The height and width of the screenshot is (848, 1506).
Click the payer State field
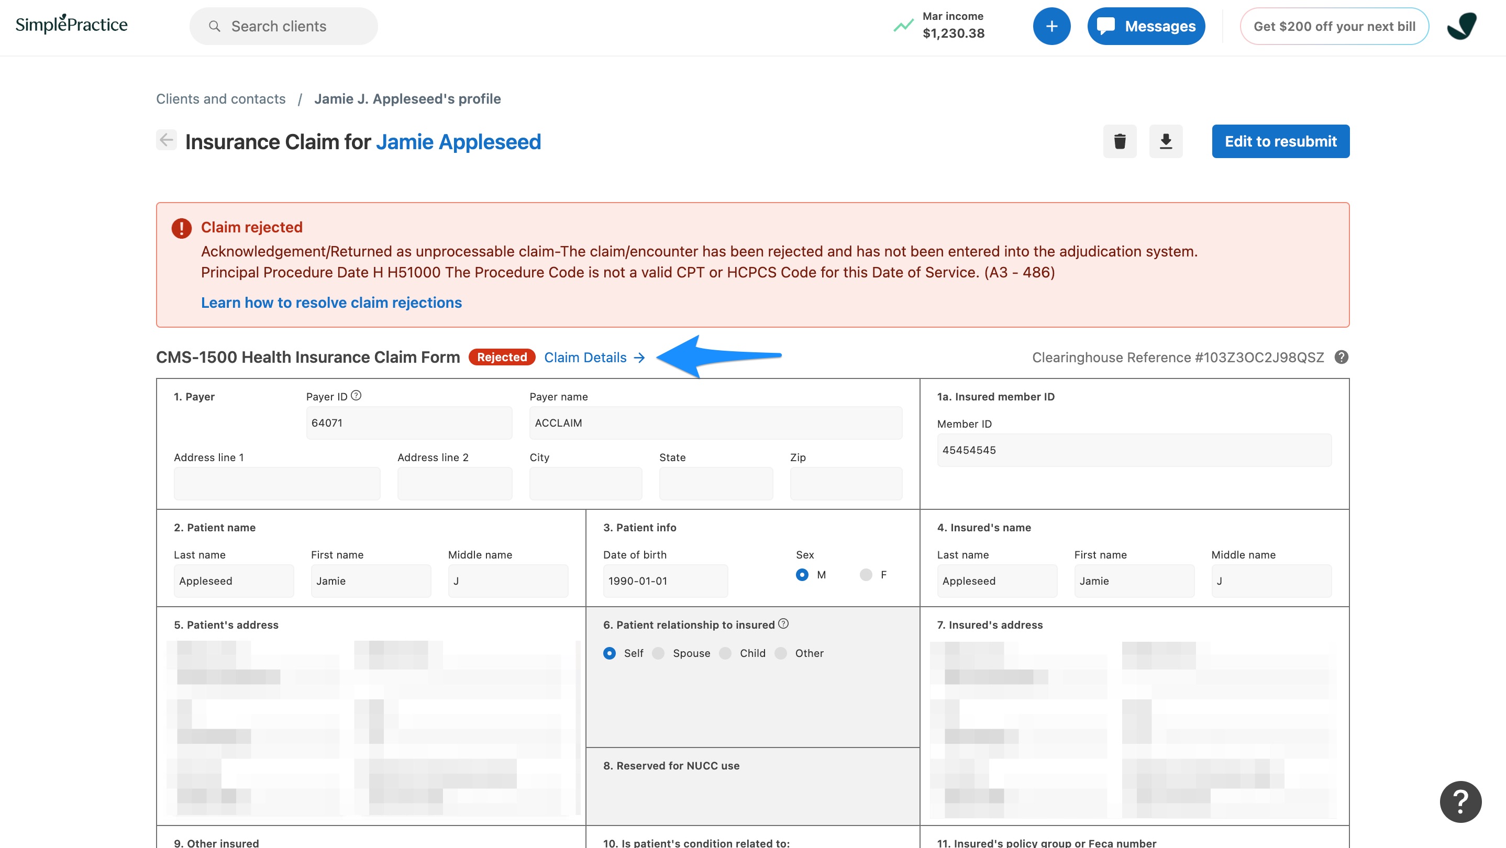[716, 483]
